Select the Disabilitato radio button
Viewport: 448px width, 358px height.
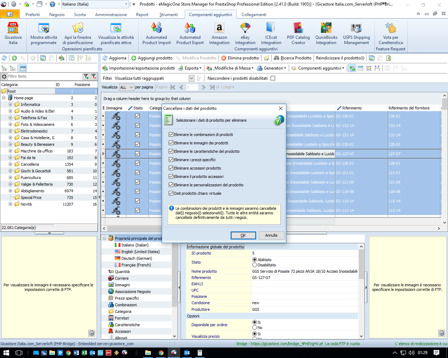[254, 265]
